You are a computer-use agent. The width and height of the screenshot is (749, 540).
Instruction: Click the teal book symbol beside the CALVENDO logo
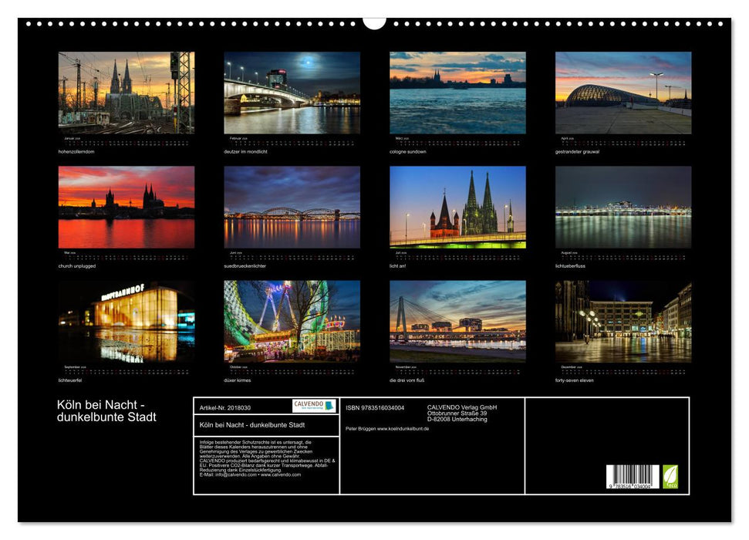point(329,406)
